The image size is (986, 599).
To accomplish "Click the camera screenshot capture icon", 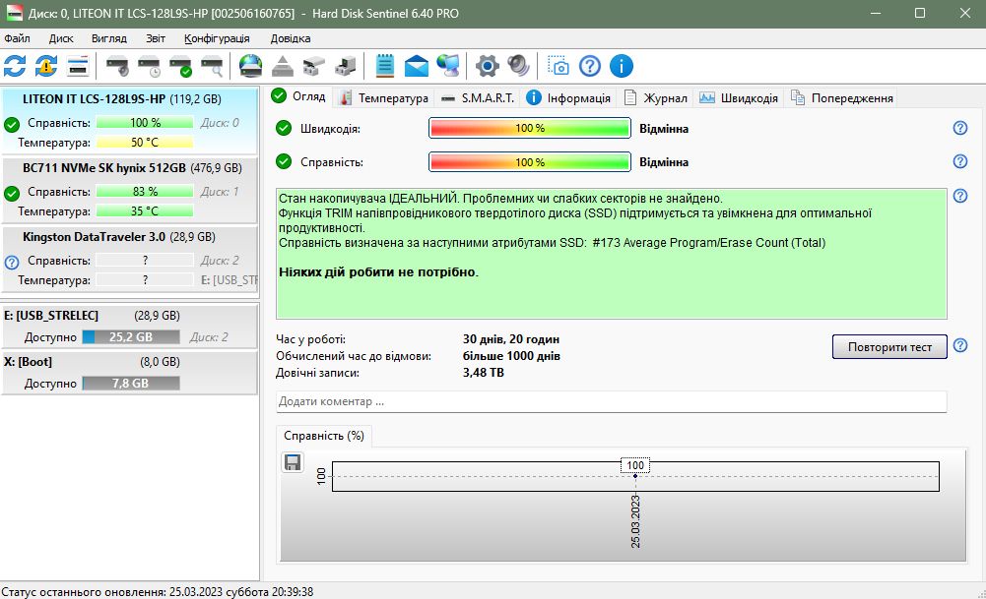I will click(558, 66).
